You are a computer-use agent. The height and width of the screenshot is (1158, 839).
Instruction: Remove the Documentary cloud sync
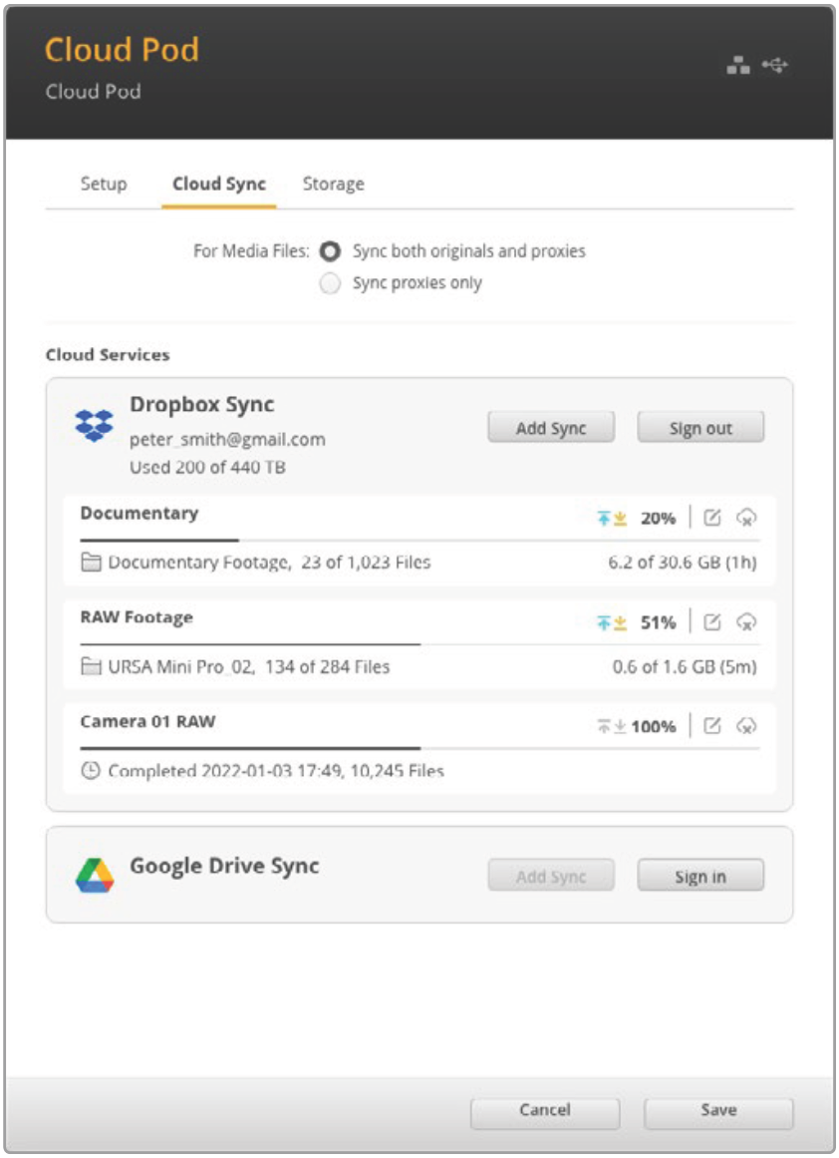point(746,518)
